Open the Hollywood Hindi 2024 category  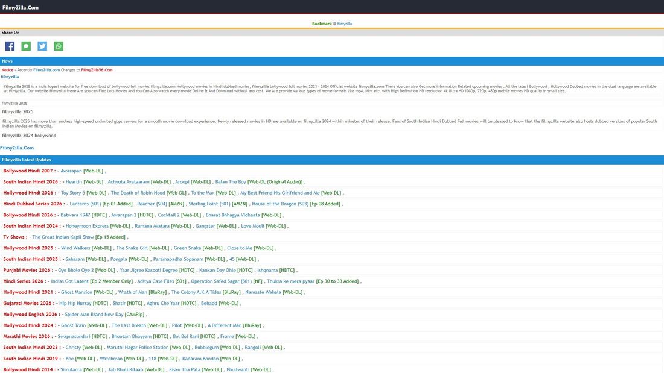[x=28, y=325]
